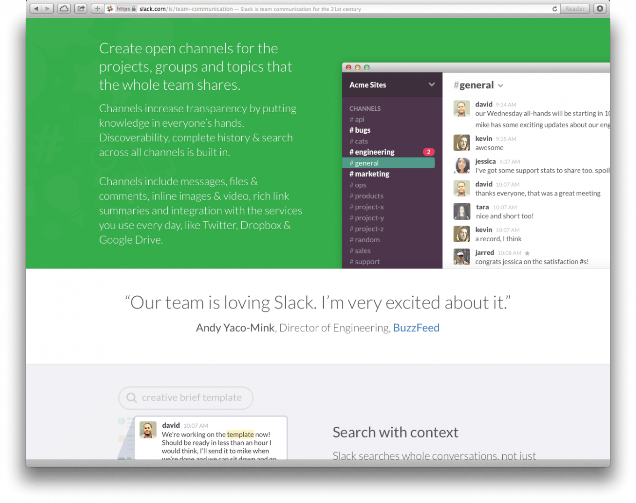
Task: Click the browser back arrow button
Action: [x=36, y=9]
